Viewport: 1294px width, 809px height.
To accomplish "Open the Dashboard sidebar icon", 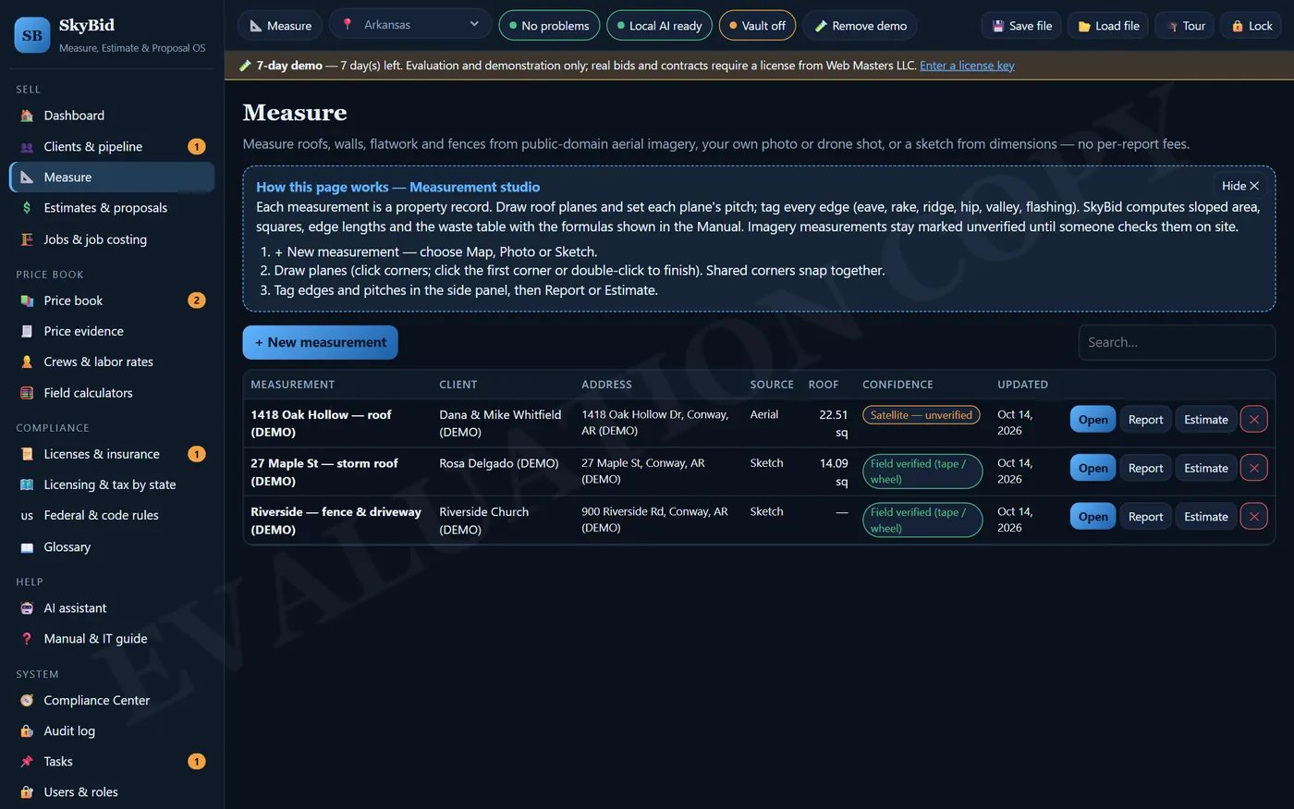I will (x=27, y=116).
